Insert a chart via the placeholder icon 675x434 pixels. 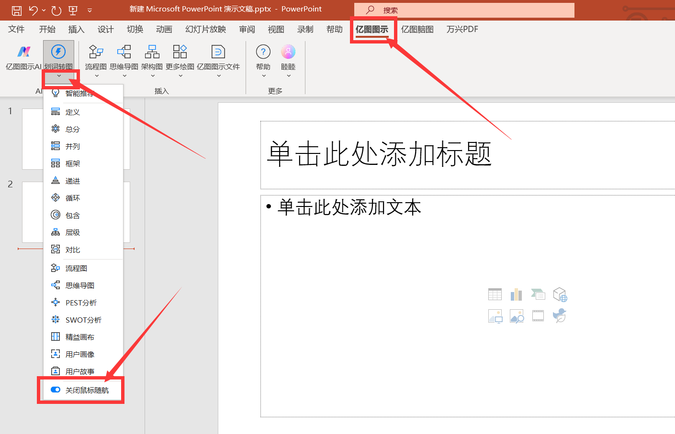coord(516,294)
